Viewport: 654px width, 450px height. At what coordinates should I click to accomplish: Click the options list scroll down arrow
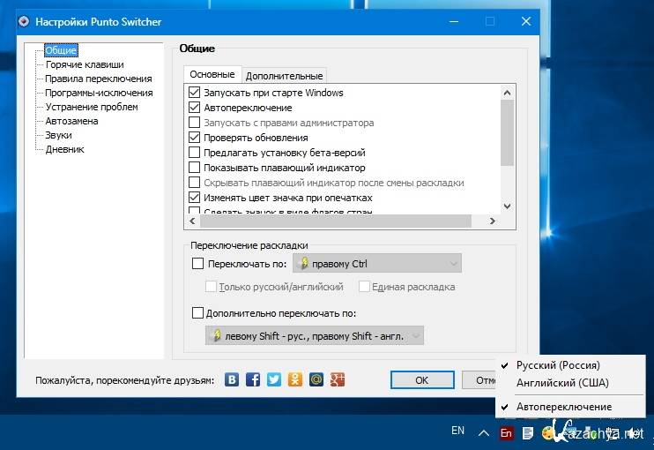(x=507, y=206)
